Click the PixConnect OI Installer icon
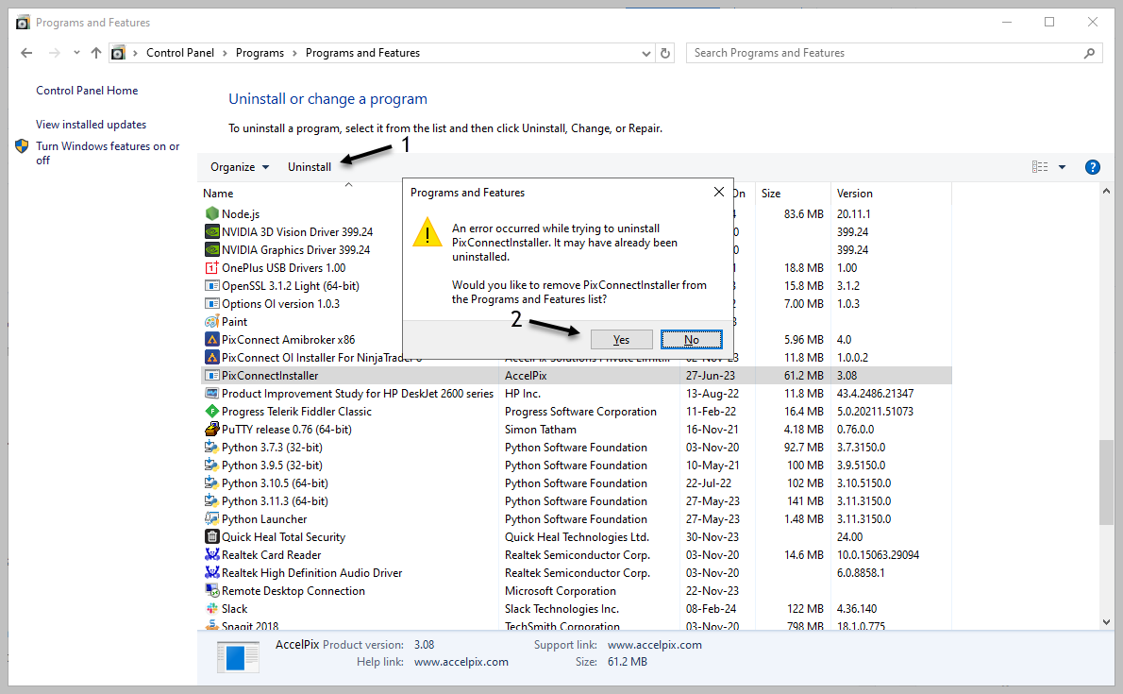The height and width of the screenshot is (694, 1123). pos(212,357)
